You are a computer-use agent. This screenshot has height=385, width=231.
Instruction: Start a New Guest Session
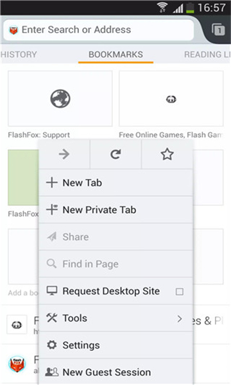click(x=116, y=372)
